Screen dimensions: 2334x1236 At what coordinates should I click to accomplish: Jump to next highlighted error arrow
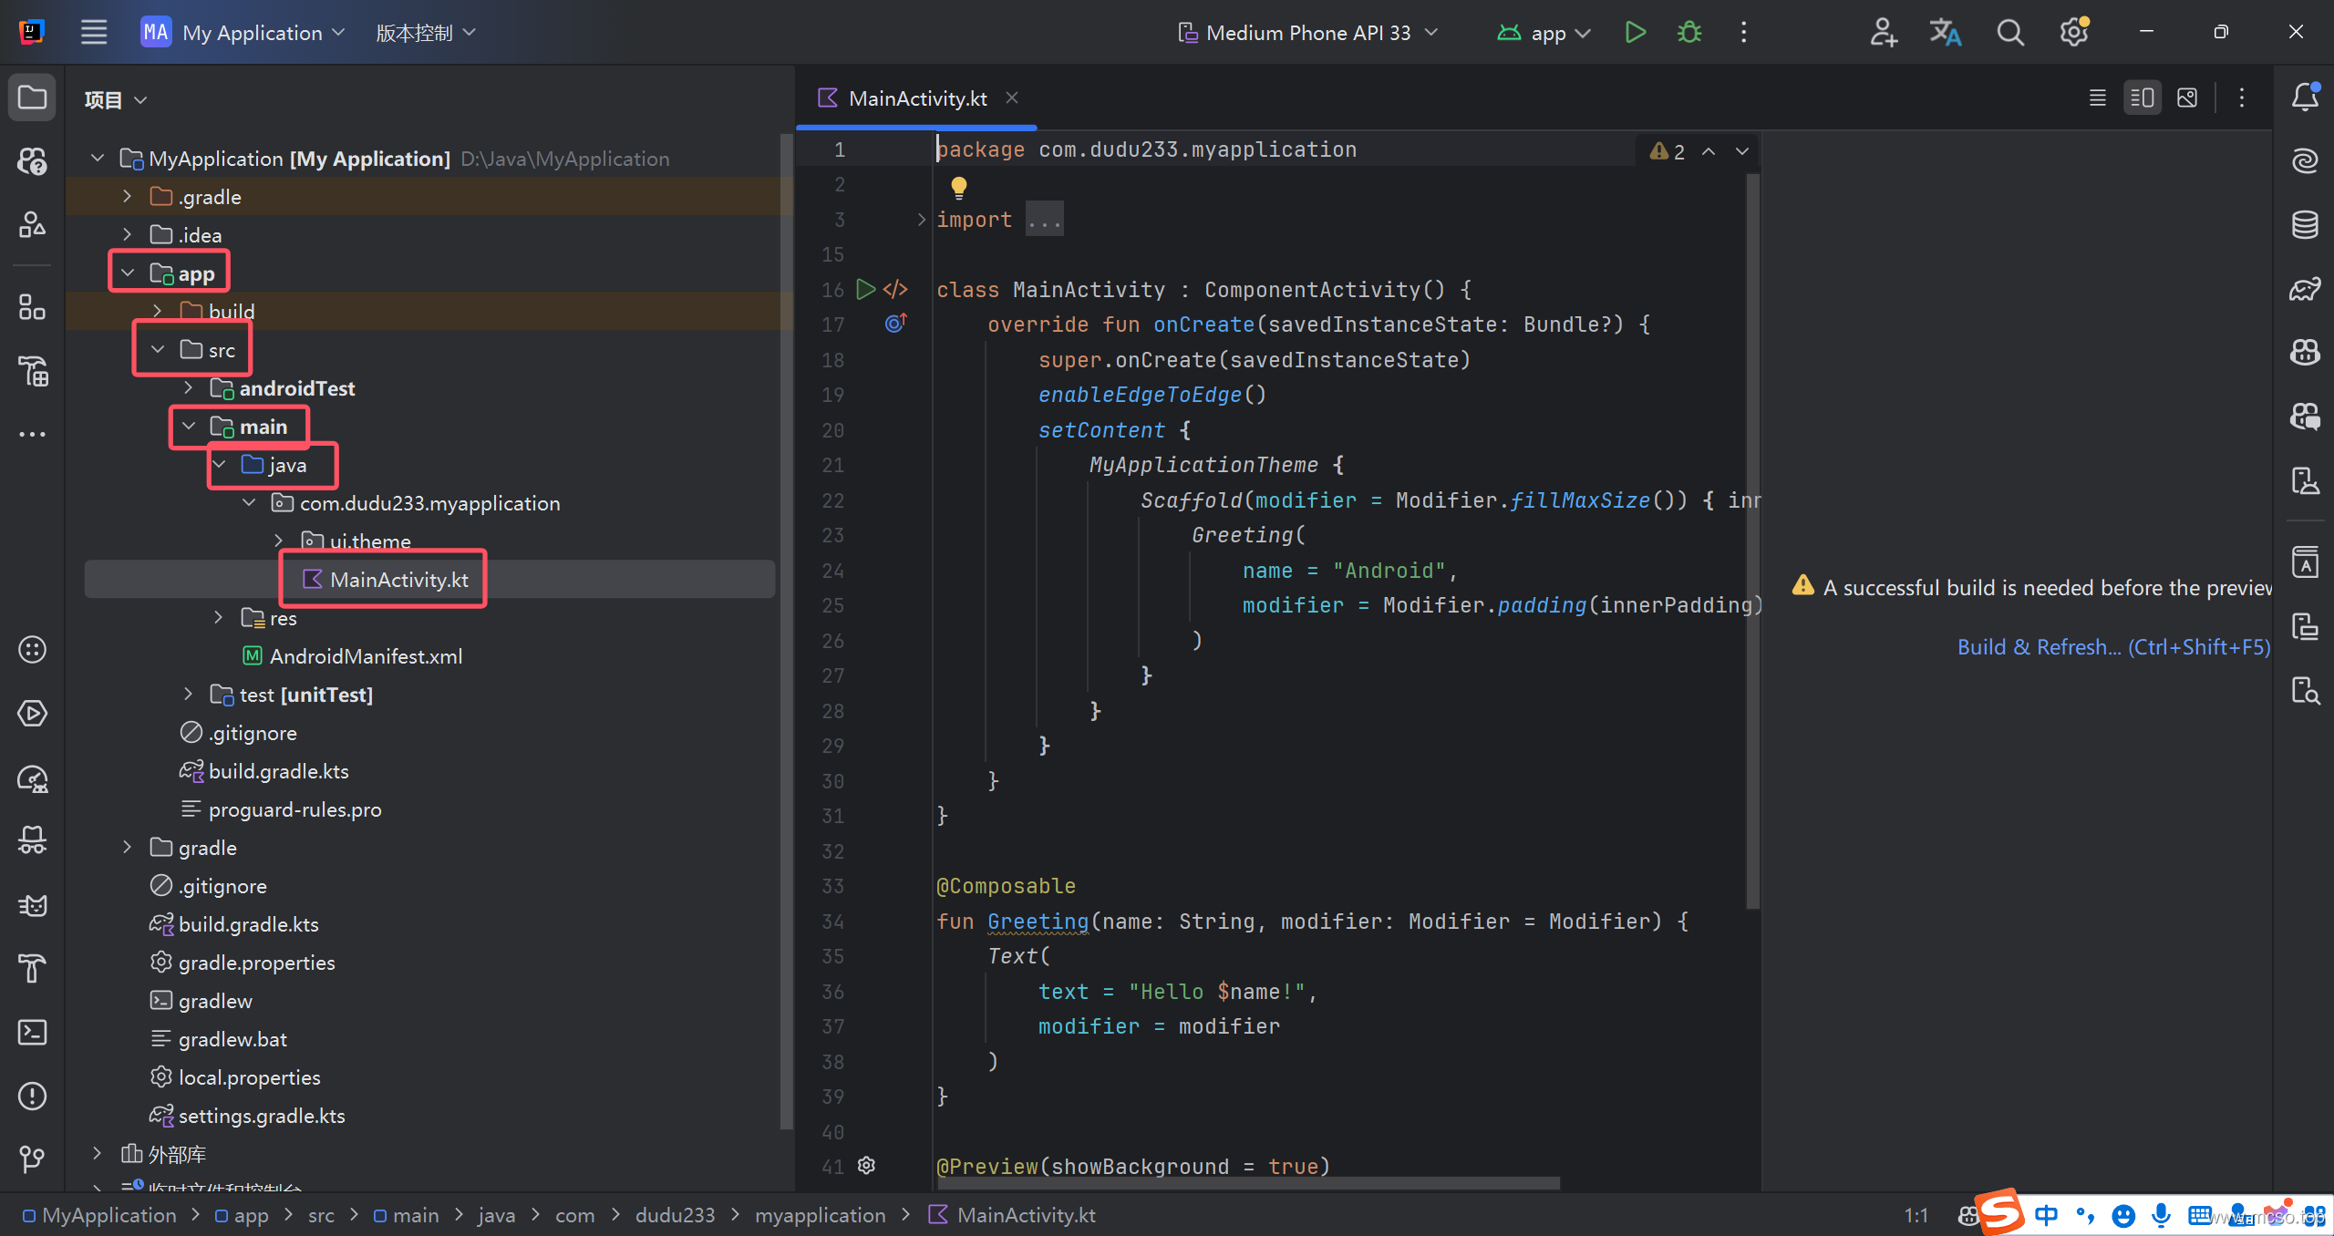(x=1742, y=151)
